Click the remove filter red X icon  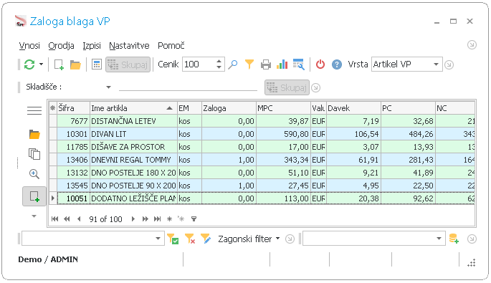point(190,239)
